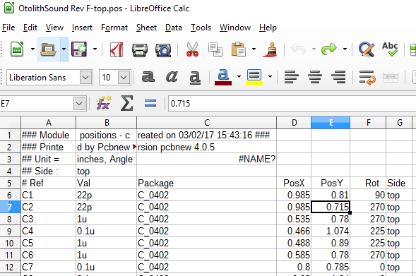Open Print Preview from the toolbar
The width and height of the screenshot is (416, 276).
pos(163,49)
